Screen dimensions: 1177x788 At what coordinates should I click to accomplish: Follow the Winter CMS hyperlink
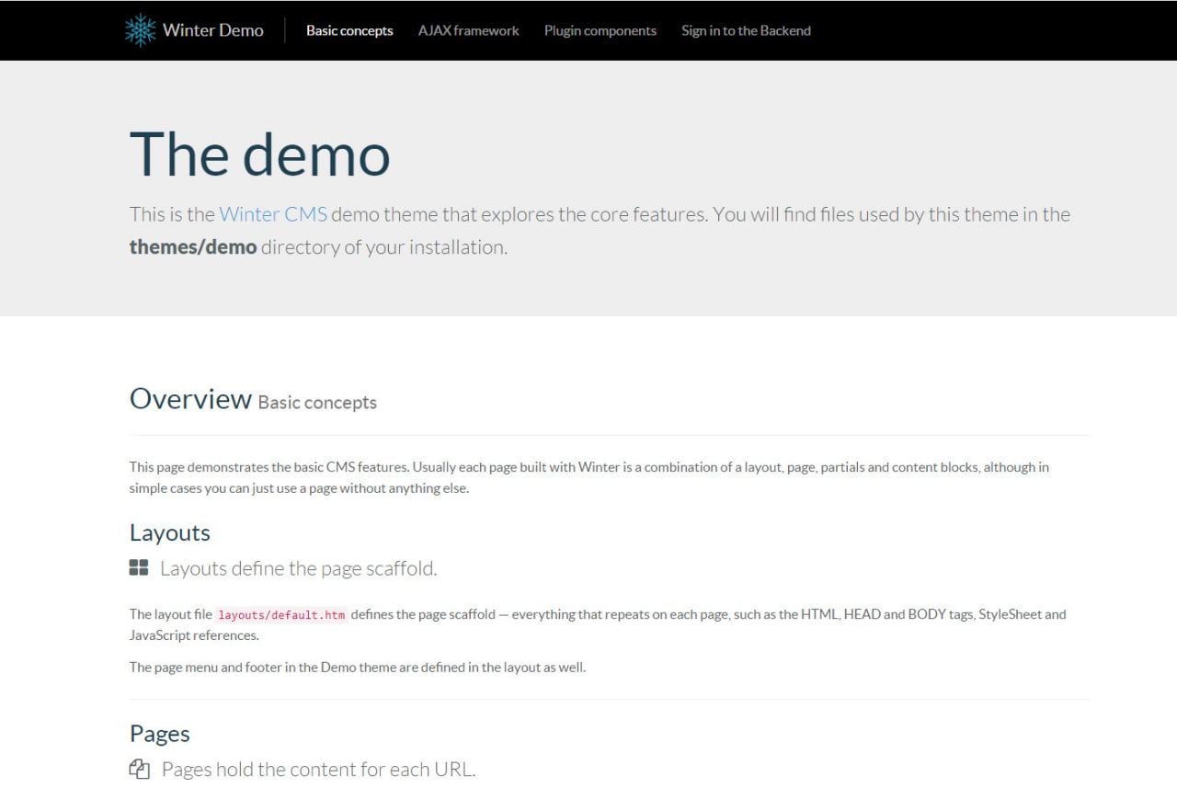(273, 214)
